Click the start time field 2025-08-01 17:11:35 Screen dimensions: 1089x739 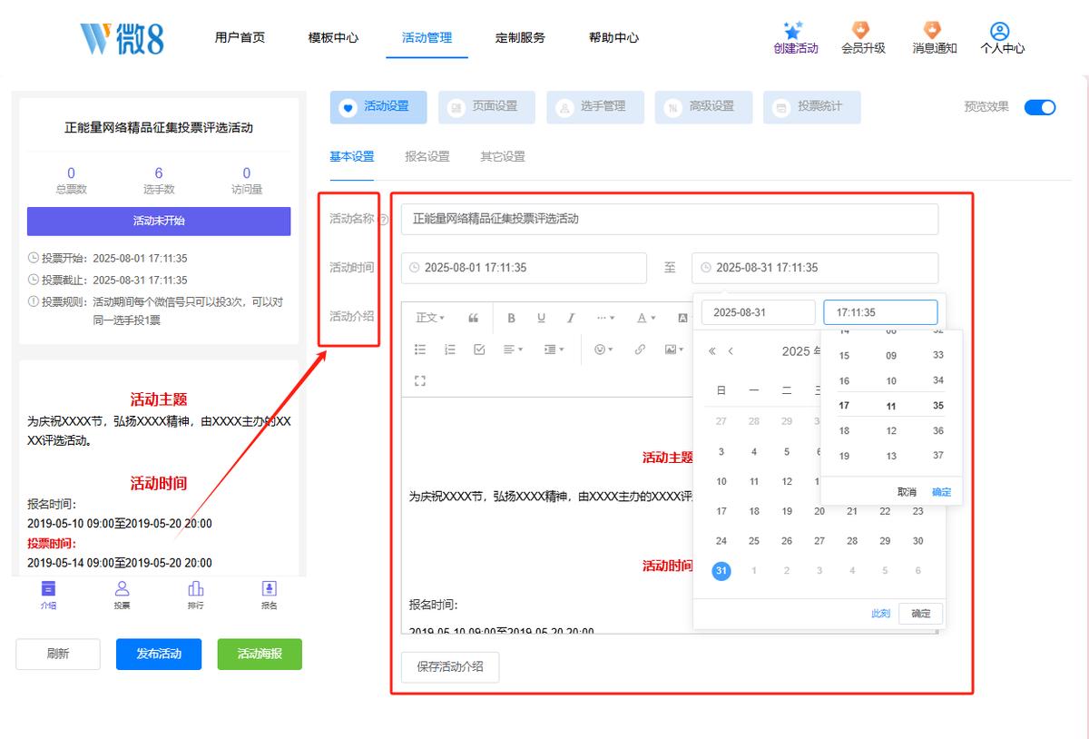pyautogui.click(x=524, y=268)
